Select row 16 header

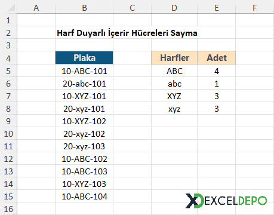pos(8,208)
